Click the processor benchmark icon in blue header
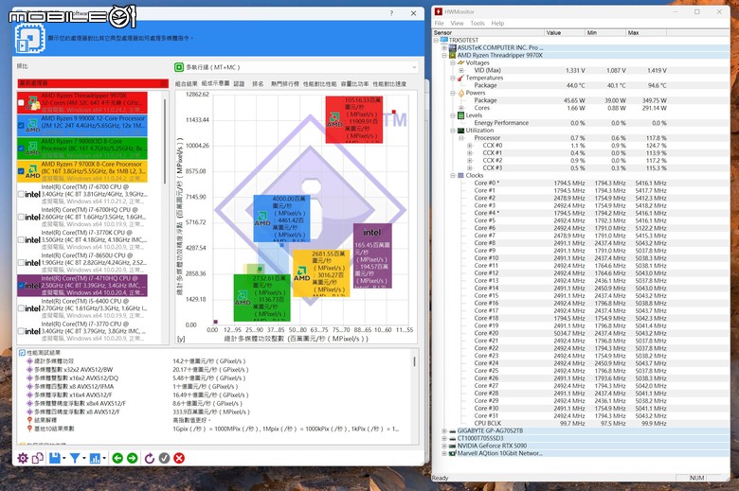739x491 pixels. point(29,39)
